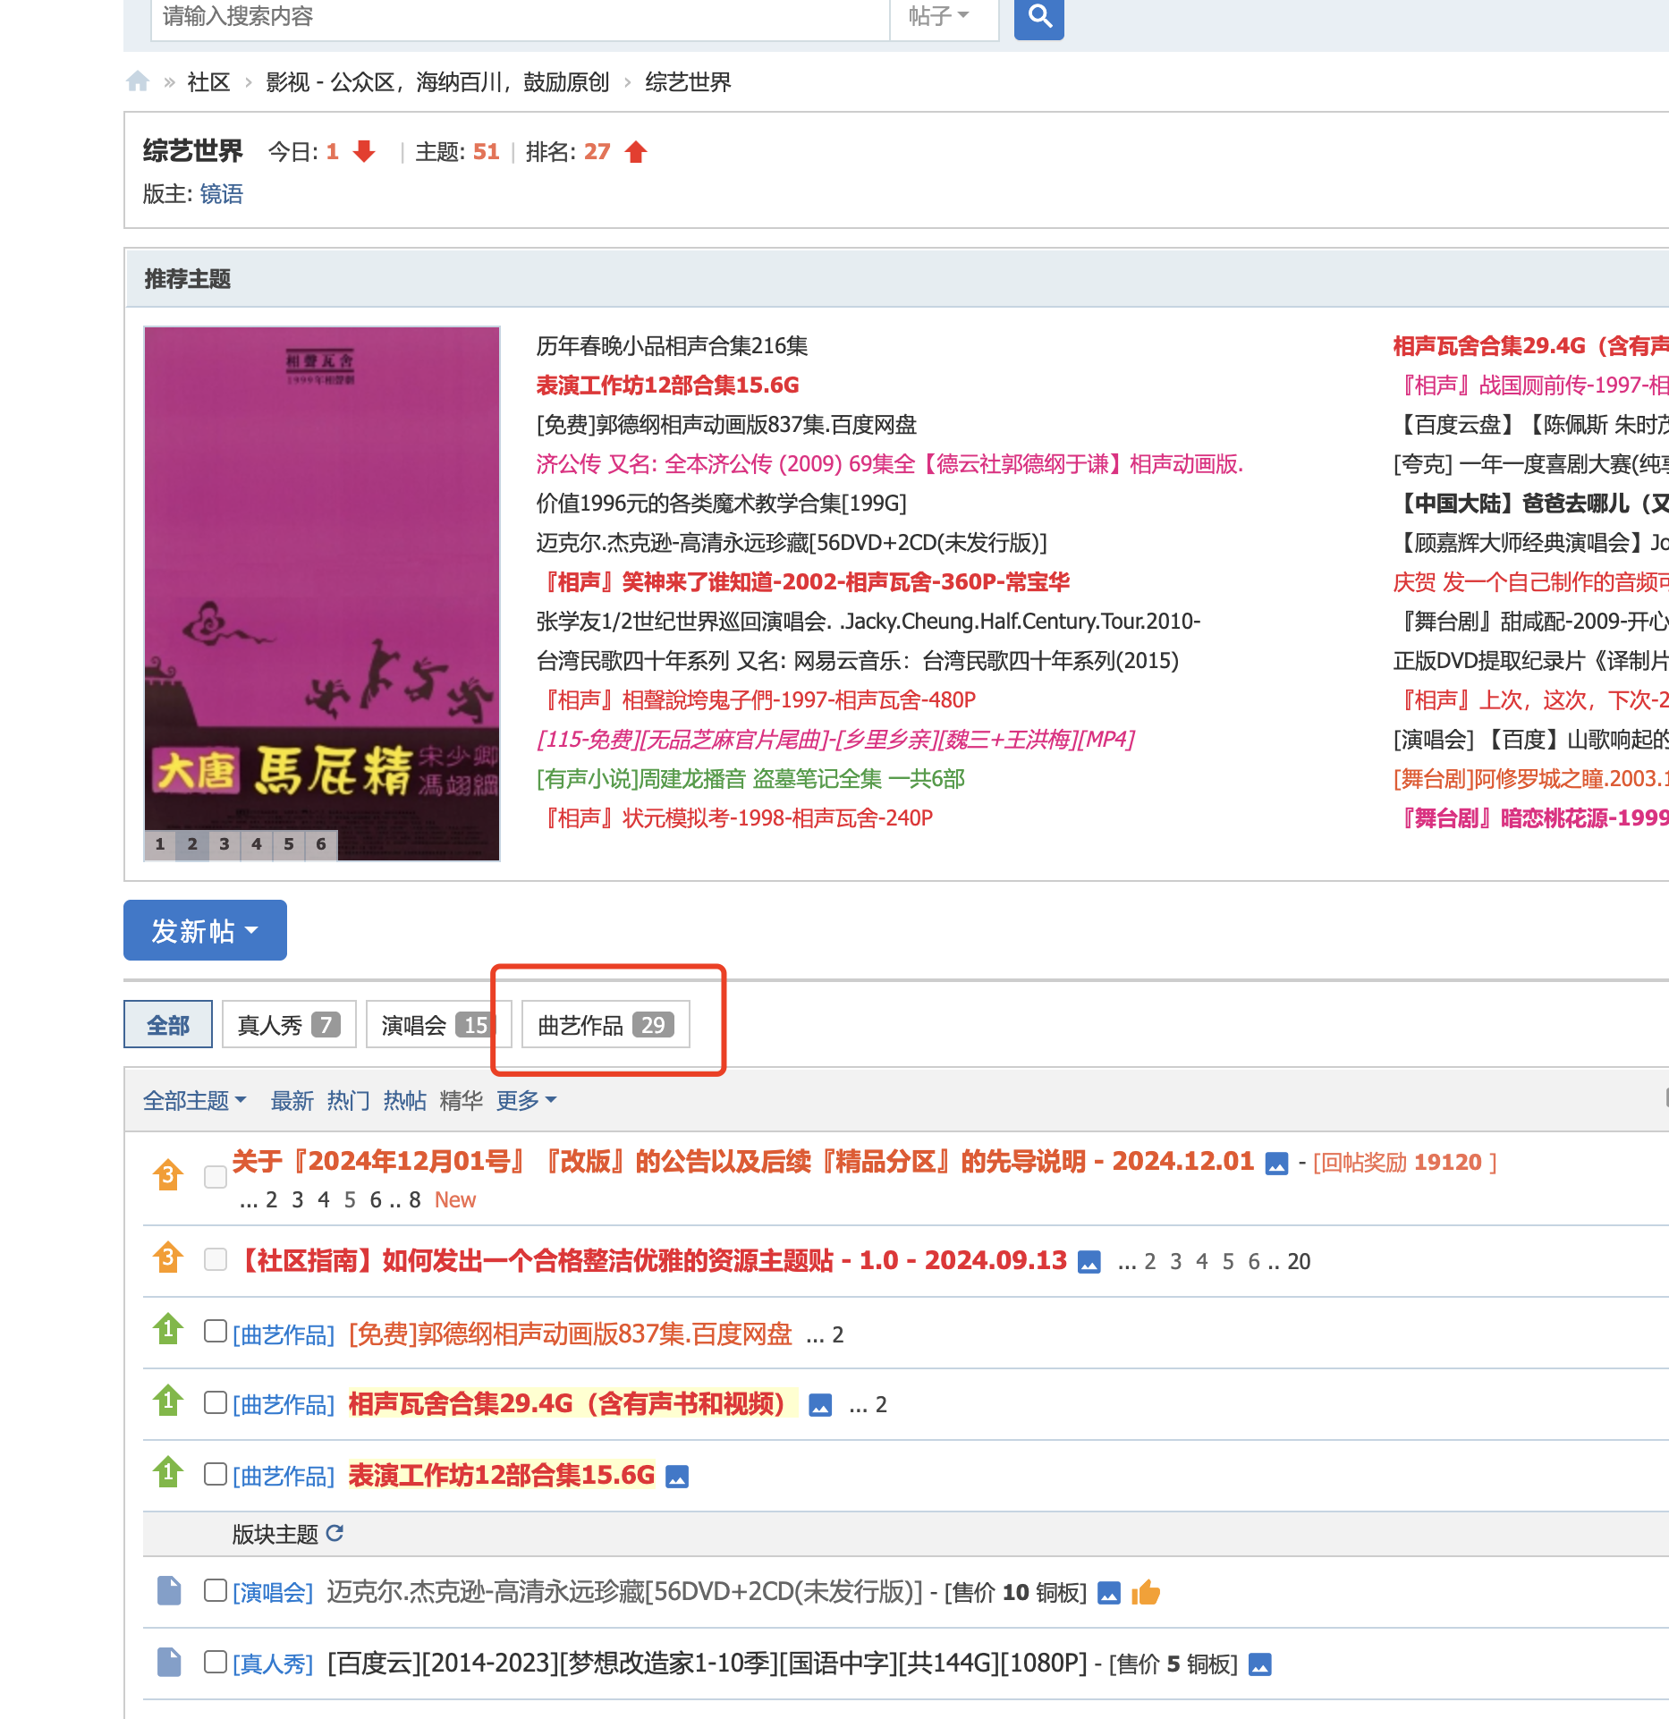Click the home icon in the breadcrumb
The height and width of the screenshot is (1719, 1669).
coord(139,81)
